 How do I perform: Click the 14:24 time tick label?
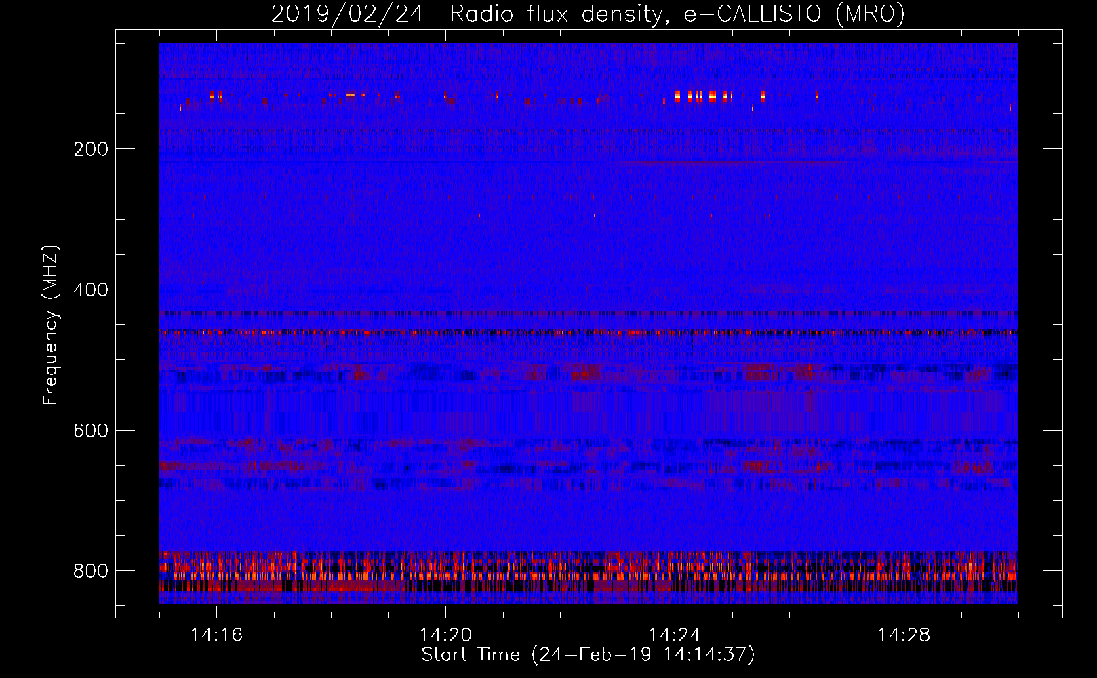tap(675, 635)
